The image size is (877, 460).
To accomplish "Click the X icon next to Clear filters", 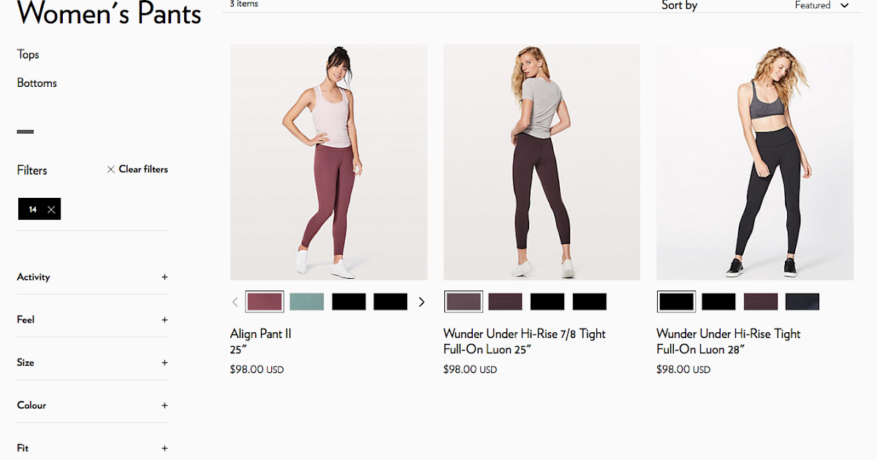I will click(x=110, y=169).
